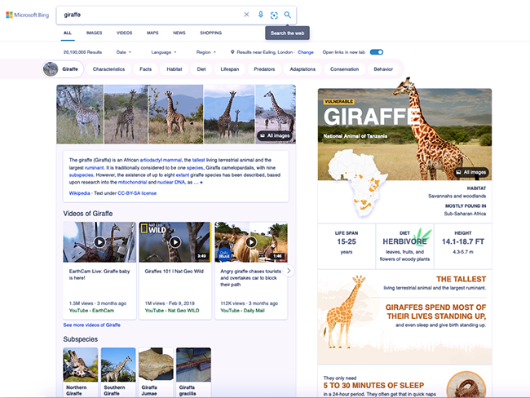Click the Videos of Giraffe heading
Viewport: 530px width, 398px height.
(x=88, y=214)
